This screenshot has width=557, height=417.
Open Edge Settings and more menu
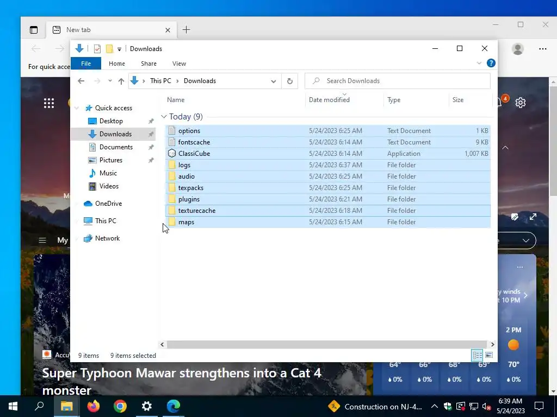(542, 49)
